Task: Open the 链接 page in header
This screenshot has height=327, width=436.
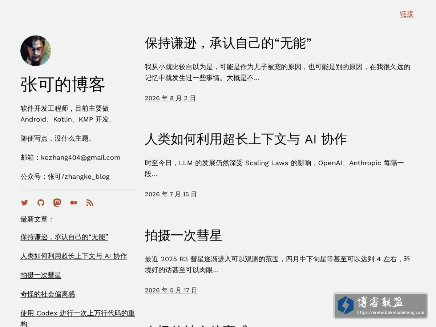Action: (407, 14)
